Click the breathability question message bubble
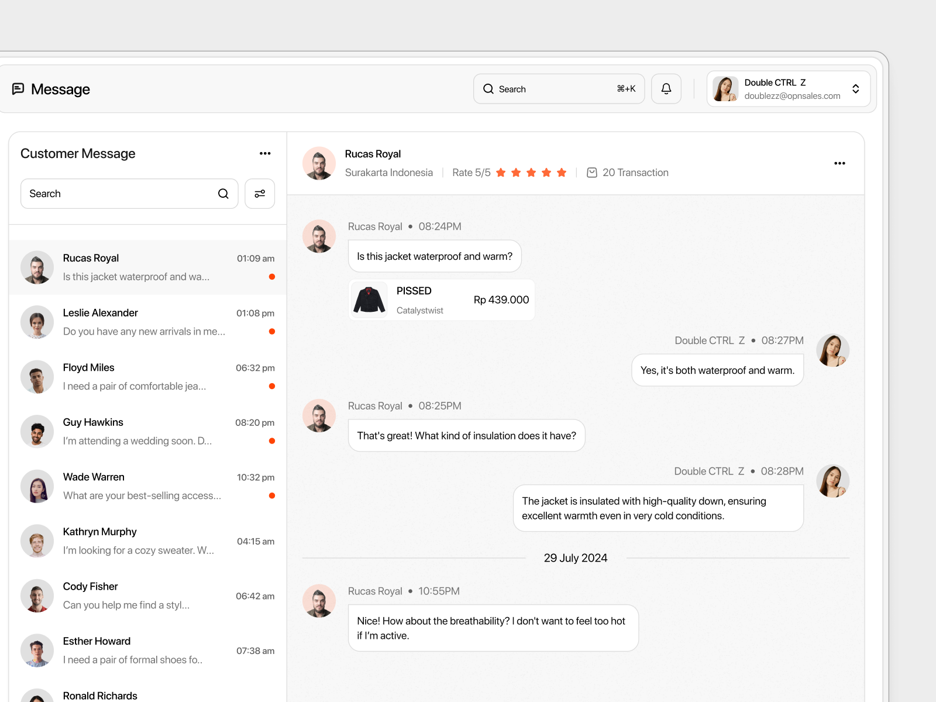This screenshot has height=702, width=936. pos(493,628)
